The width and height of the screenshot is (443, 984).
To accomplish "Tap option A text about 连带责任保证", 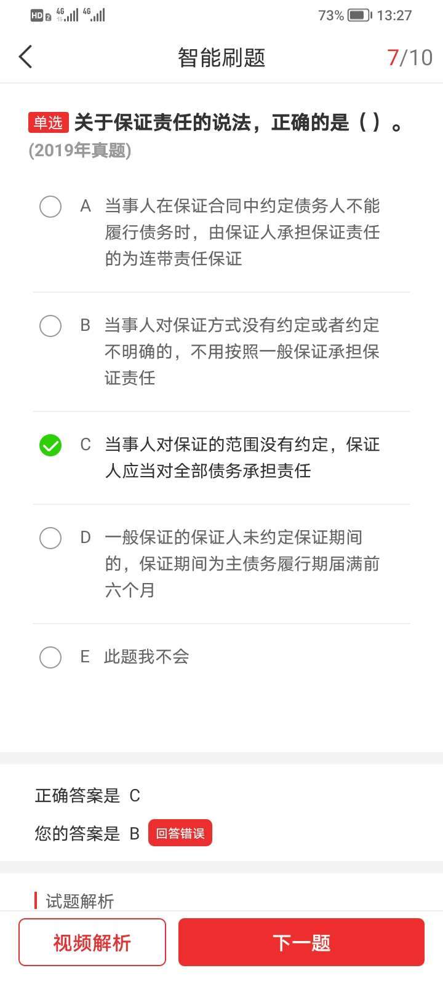I will coord(242,232).
